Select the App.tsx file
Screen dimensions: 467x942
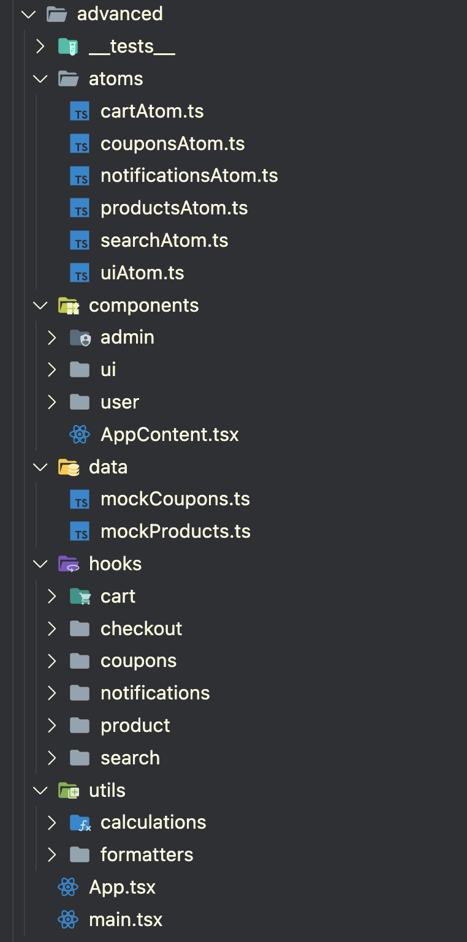point(122,887)
